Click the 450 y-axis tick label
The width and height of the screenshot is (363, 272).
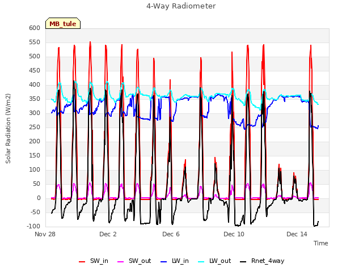coord(35,70)
